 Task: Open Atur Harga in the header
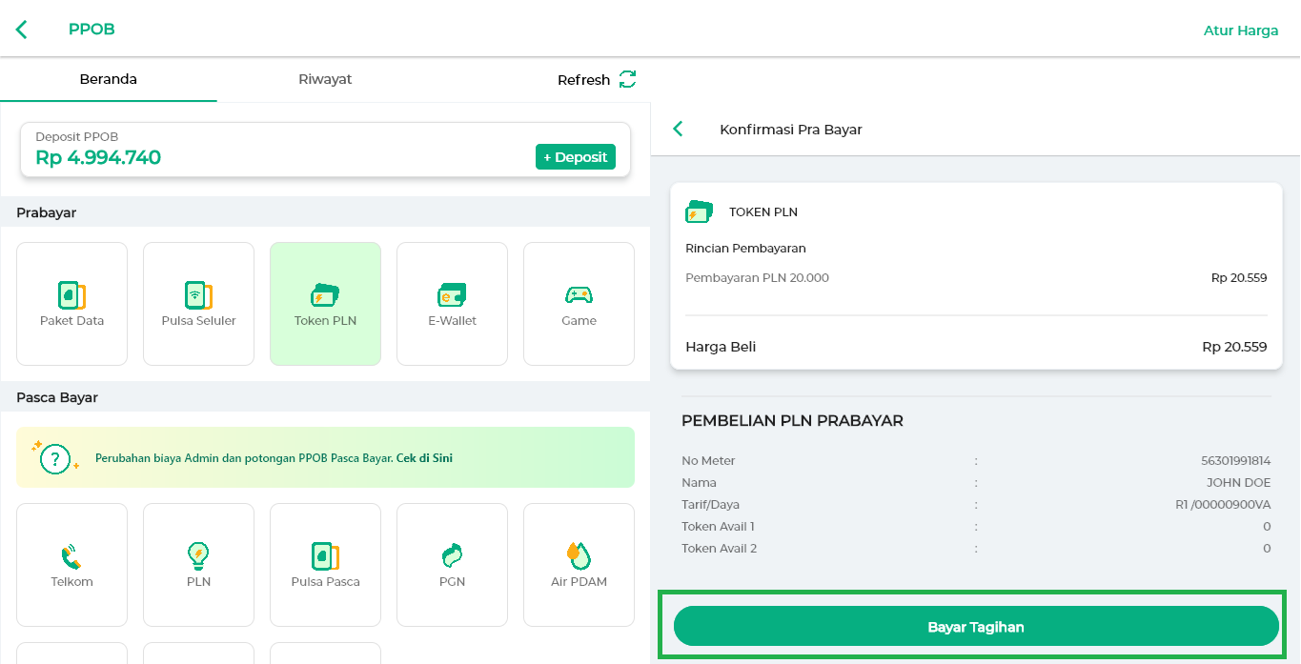tap(1241, 30)
